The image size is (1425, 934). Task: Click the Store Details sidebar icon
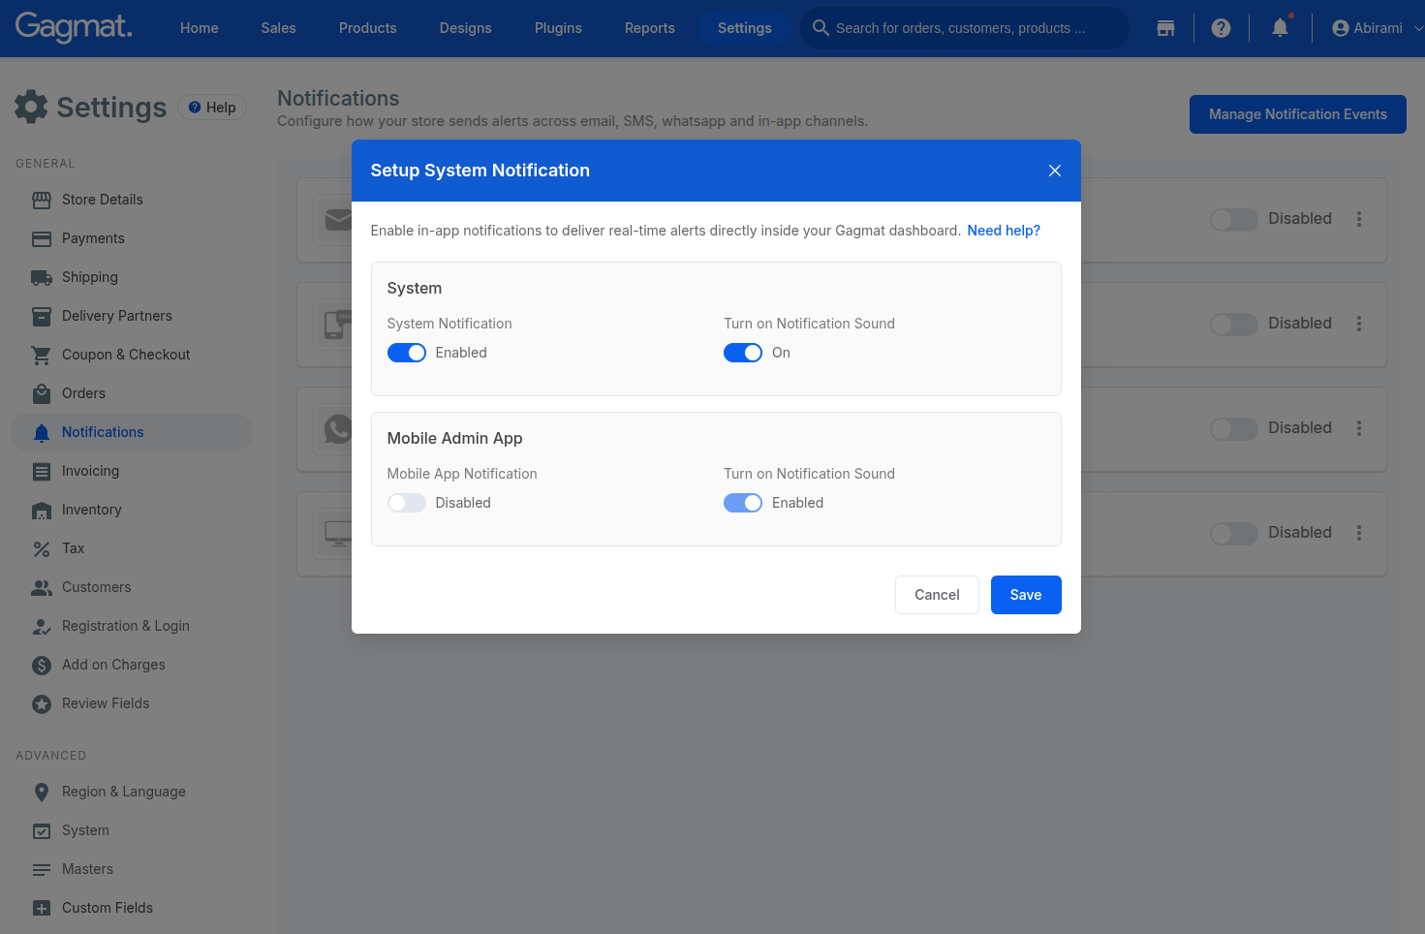tap(42, 200)
